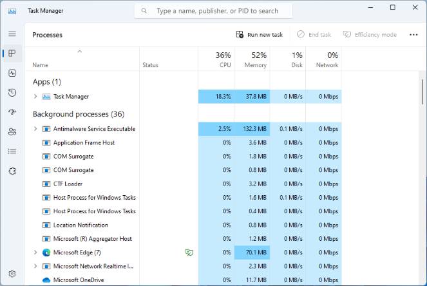Expand Antimalware Service Executable process
This screenshot has width=427, height=286.
pyautogui.click(x=35, y=129)
